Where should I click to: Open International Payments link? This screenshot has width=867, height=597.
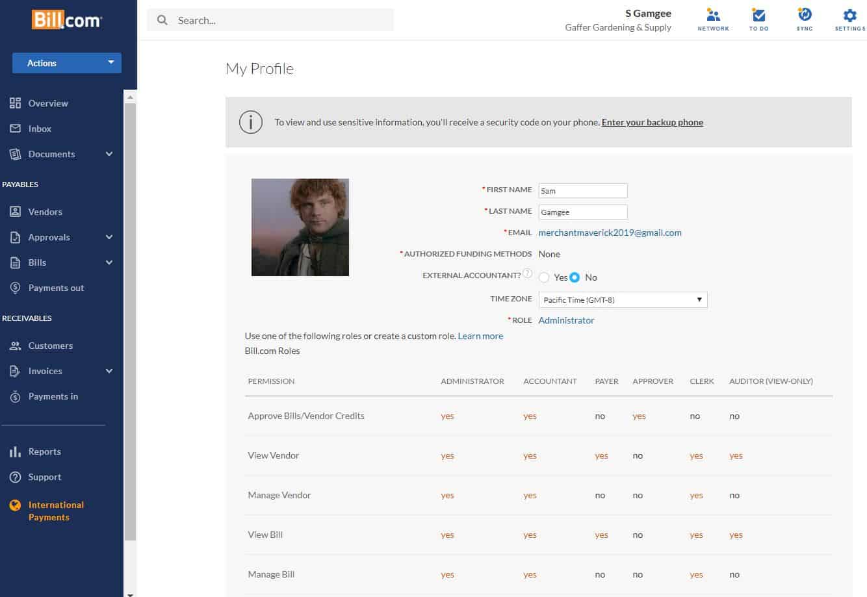tap(56, 511)
